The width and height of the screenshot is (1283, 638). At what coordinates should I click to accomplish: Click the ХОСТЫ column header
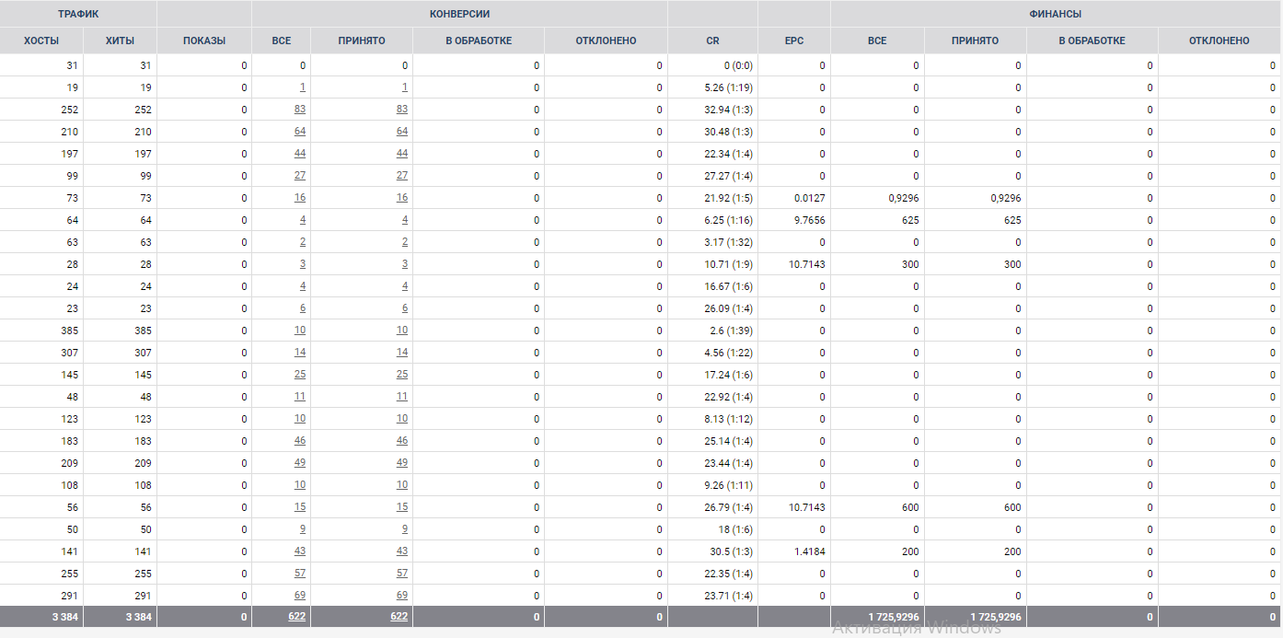(41, 41)
